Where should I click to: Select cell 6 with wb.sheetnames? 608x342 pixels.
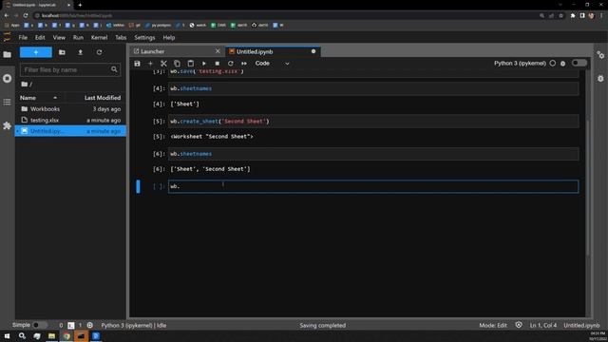[x=373, y=154]
